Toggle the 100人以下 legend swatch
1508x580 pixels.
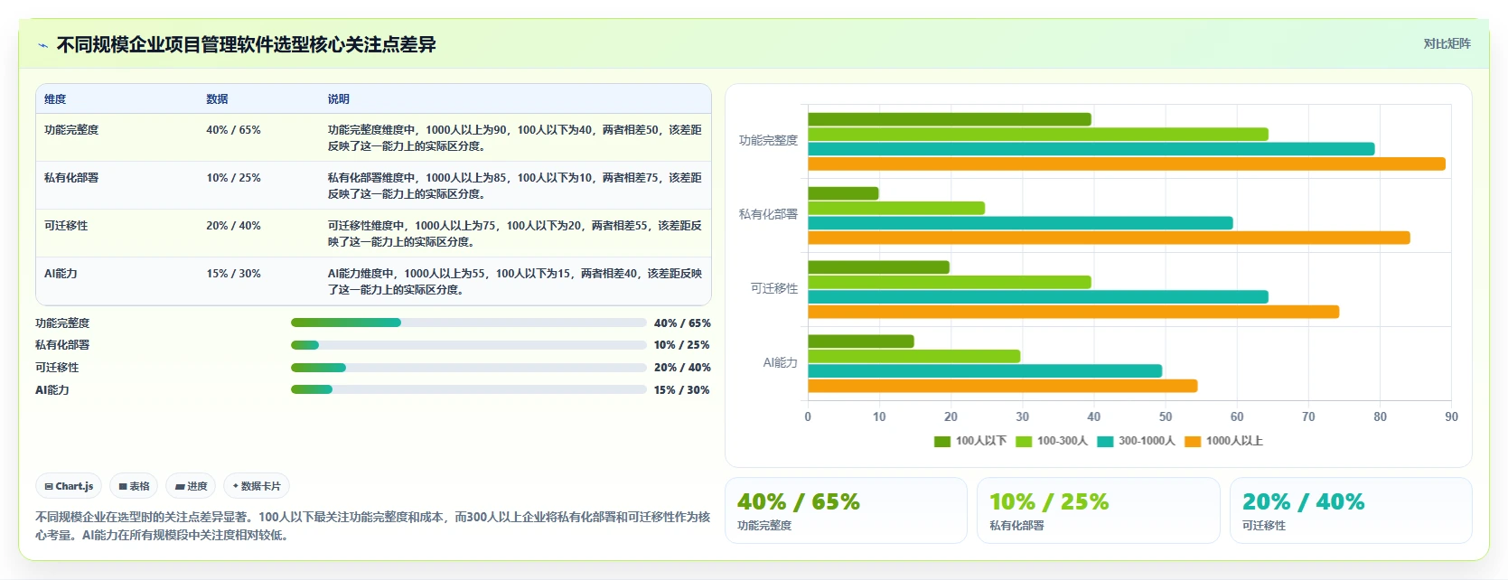[x=941, y=441]
